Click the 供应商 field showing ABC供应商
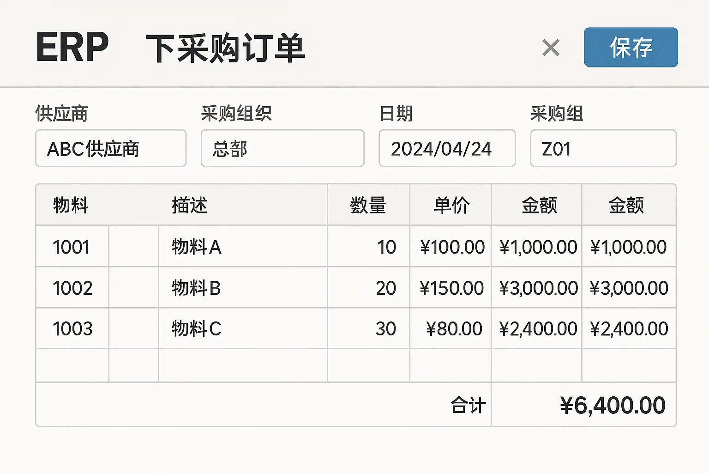 (x=111, y=148)
